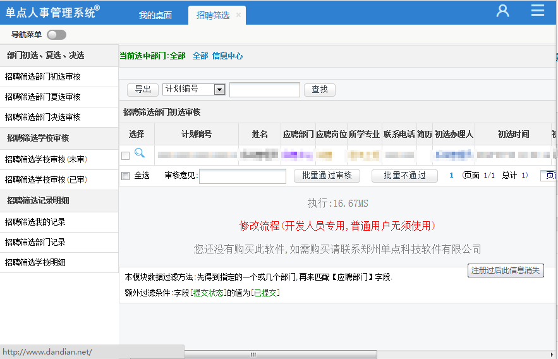Click the 信息中心 department link
This screenshot has width=558, height=359.
coord(227,56)
